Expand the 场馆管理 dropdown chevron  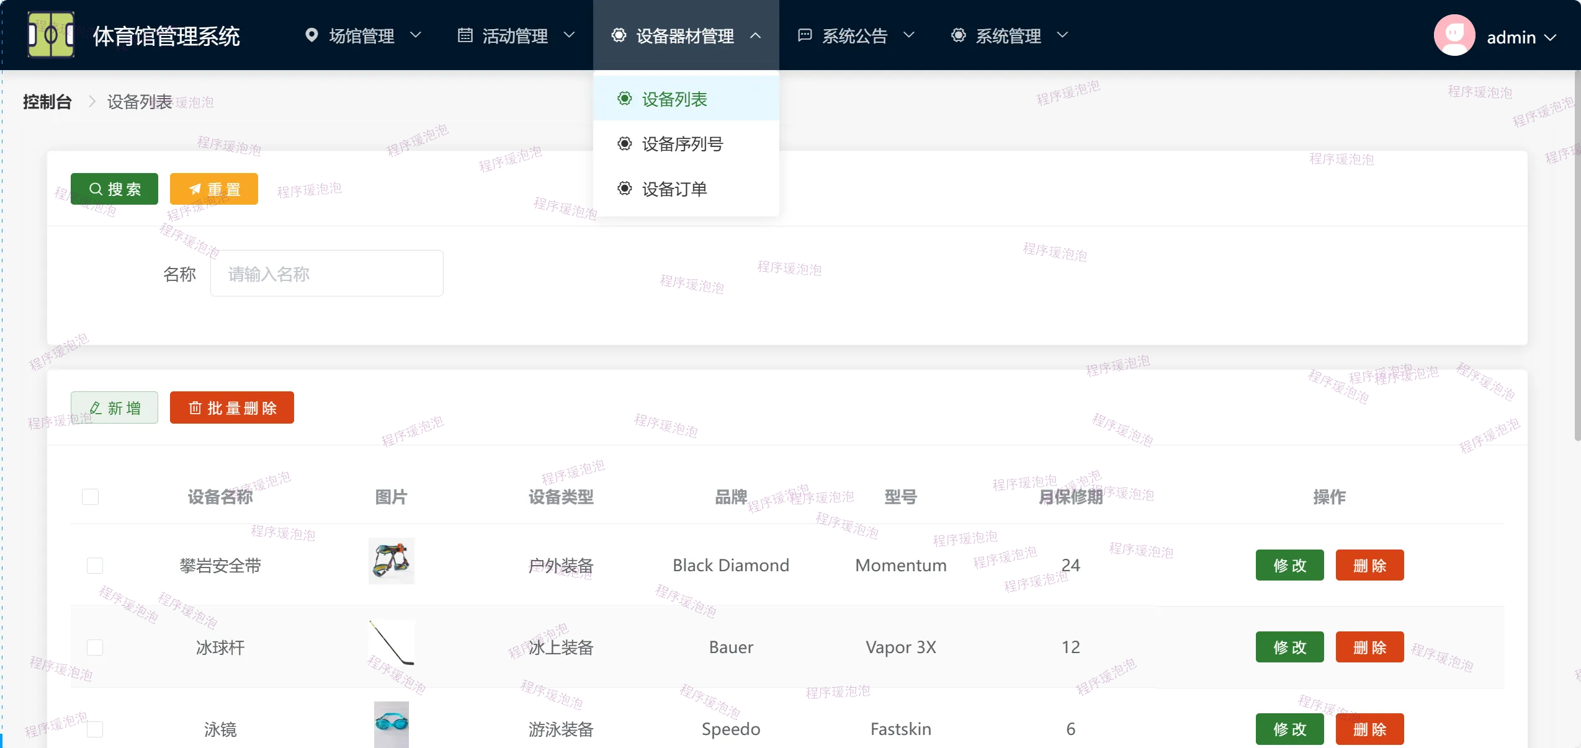(x=416, y=35)
